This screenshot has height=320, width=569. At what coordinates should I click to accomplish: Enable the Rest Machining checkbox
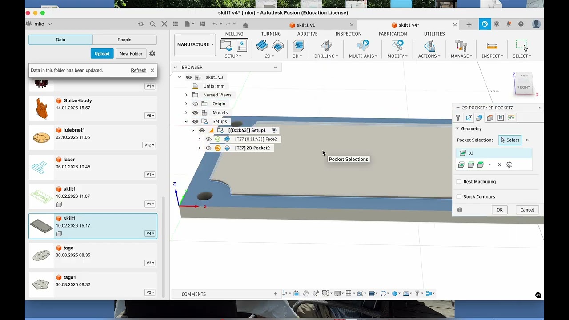(x=459, y=181)
